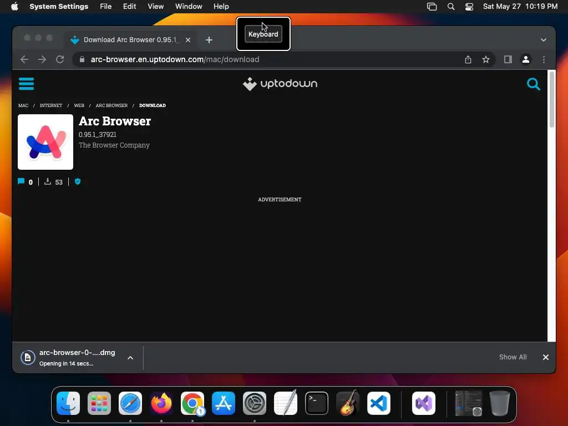Viewport: 568px width, 426px height.
Task: Click the date and time
Action: (x=520, y=6)
